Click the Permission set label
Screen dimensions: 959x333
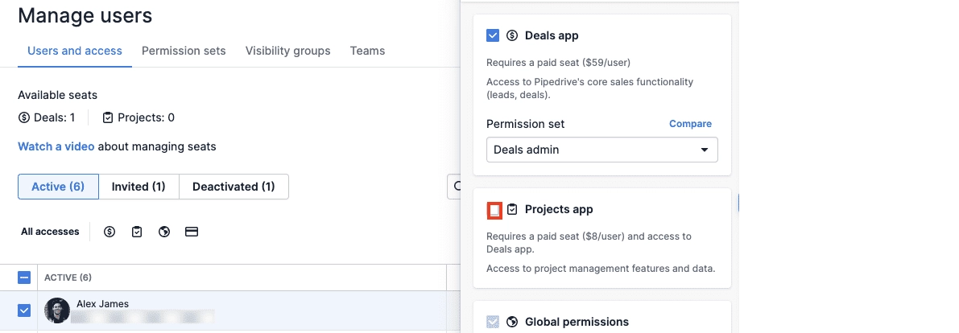coord(525,124)
